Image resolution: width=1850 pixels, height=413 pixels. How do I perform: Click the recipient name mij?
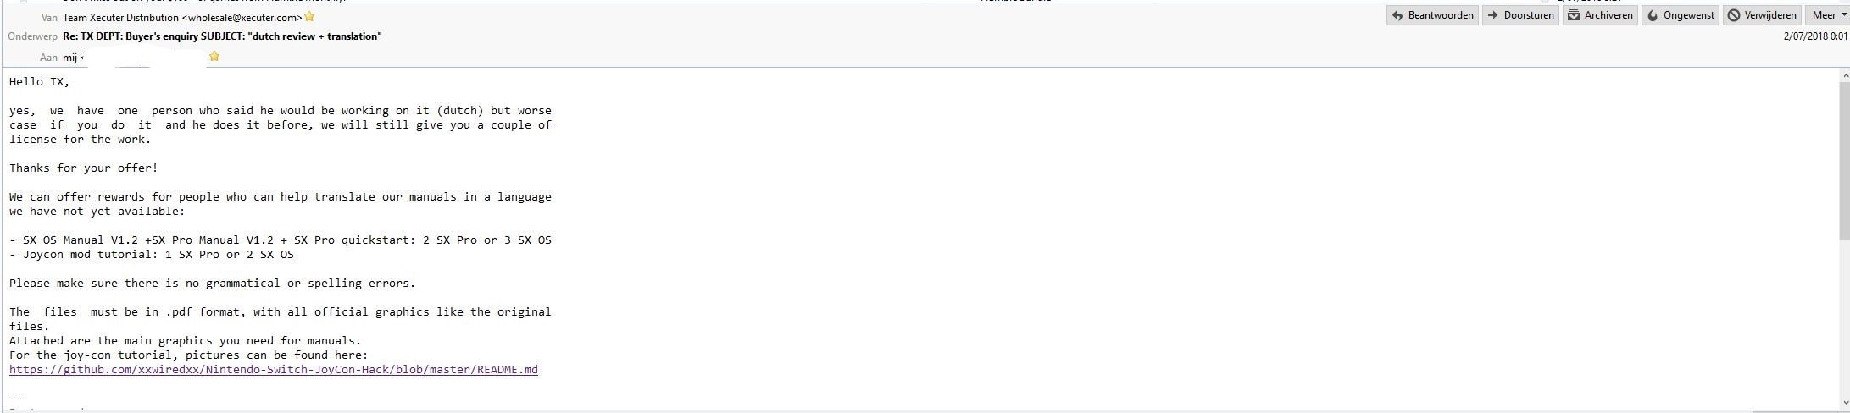[x=70, y=58]
